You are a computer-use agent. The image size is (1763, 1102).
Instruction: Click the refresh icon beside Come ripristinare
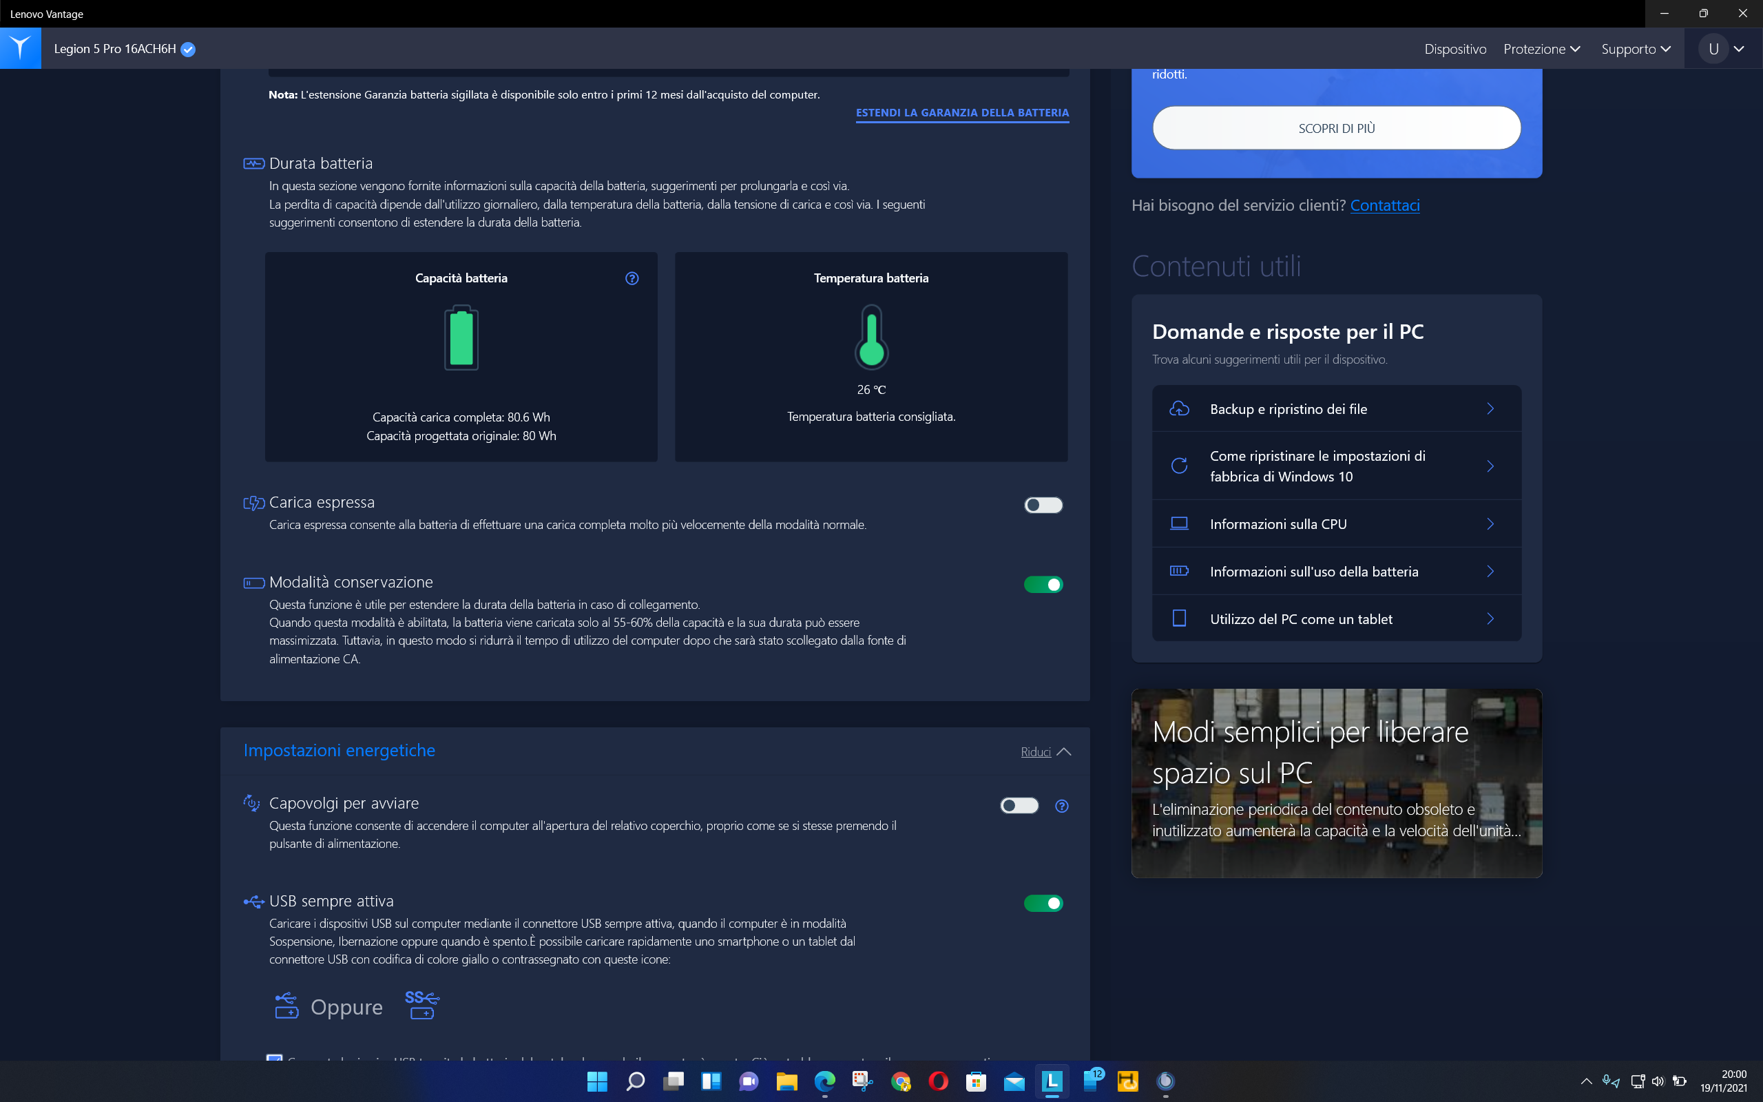click(1179, 466)
